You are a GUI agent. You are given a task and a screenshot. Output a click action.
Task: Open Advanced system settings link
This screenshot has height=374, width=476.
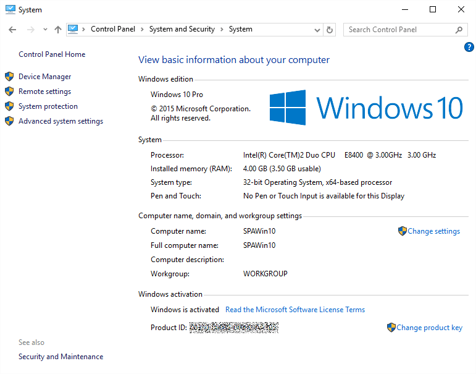click(61, 121)
